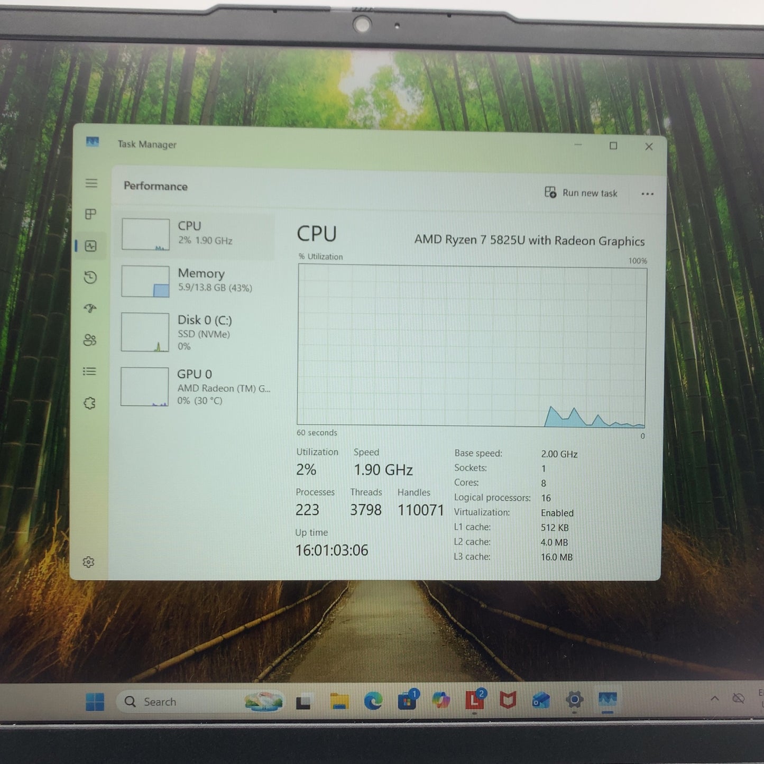Select Disk 0 (C:) in resource list
Viewport: 764px width, 764px height.
(196, 333)
